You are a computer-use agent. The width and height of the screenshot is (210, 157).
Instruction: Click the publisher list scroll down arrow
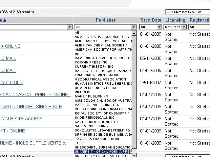coord(134,155)
